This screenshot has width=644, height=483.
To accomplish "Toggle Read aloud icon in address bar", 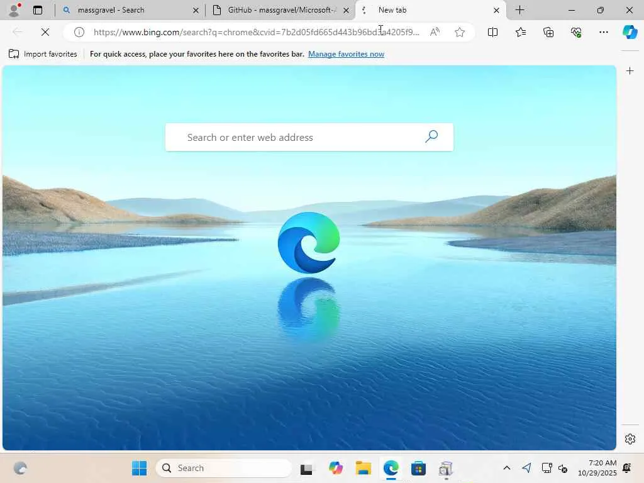I will tap(435, 32).
